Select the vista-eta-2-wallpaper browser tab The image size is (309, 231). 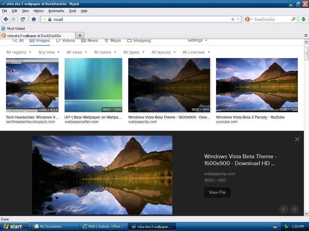(38, 35)
